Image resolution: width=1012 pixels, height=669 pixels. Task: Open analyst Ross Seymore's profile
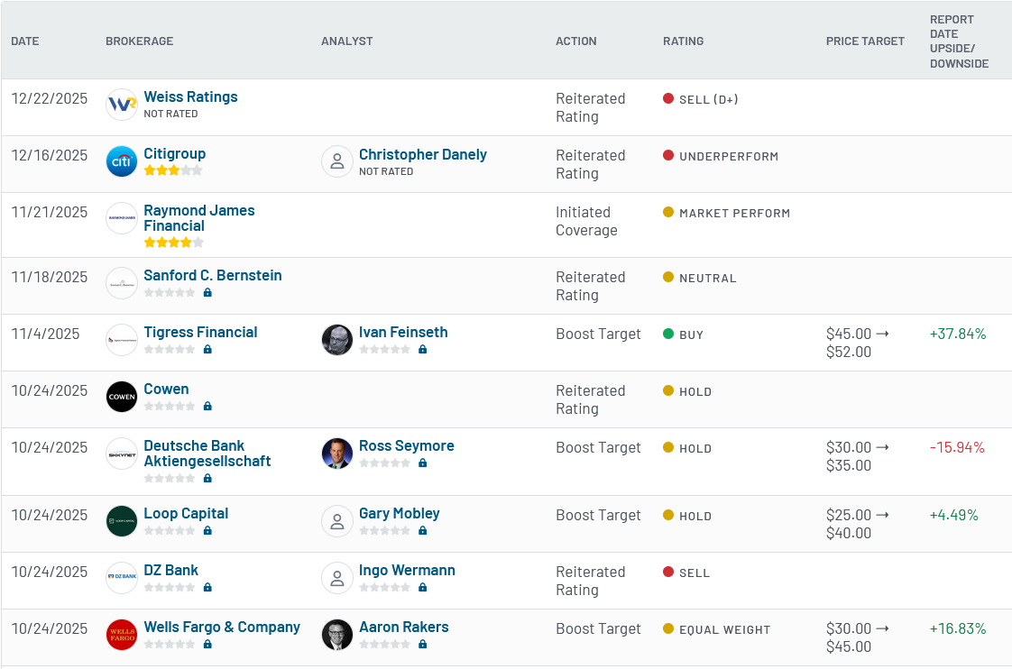(407, 445)
